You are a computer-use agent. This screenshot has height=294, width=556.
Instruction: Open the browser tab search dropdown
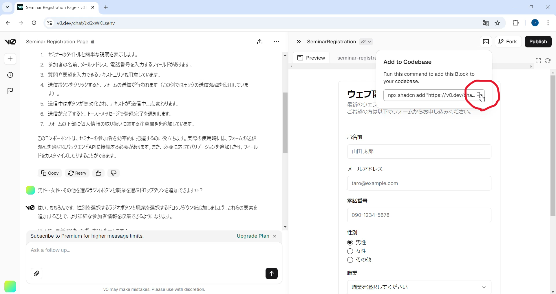click(8, 7)
